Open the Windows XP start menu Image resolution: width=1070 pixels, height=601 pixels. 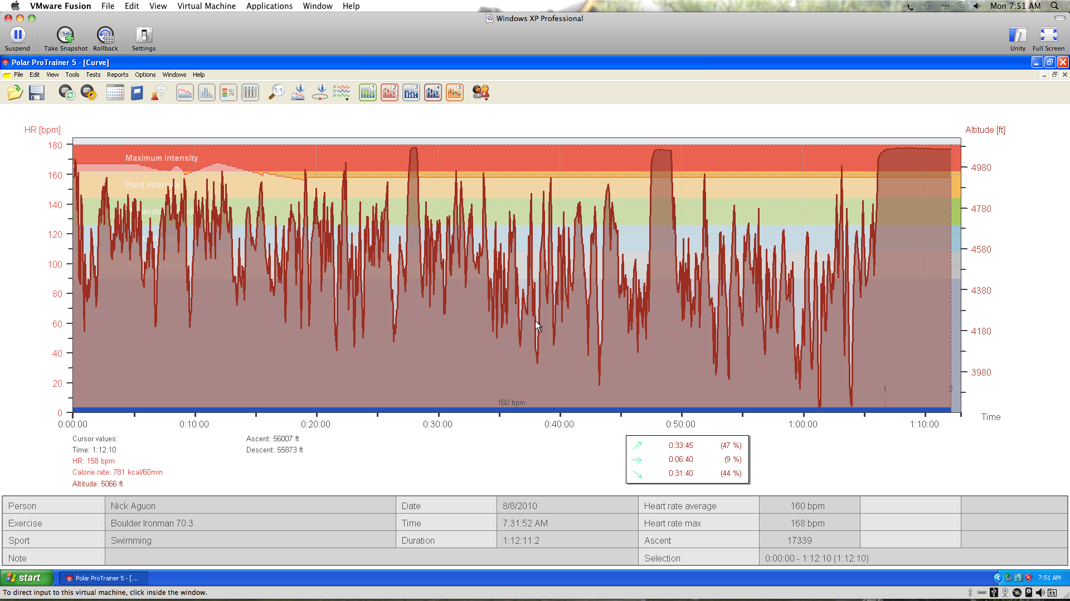pyautogui.click(x=27, y=578)
